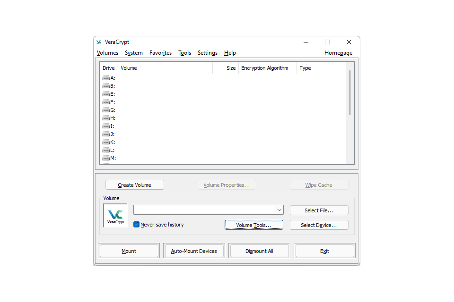Open the Favorites menu
454x302 pixels.
point(160,53)
